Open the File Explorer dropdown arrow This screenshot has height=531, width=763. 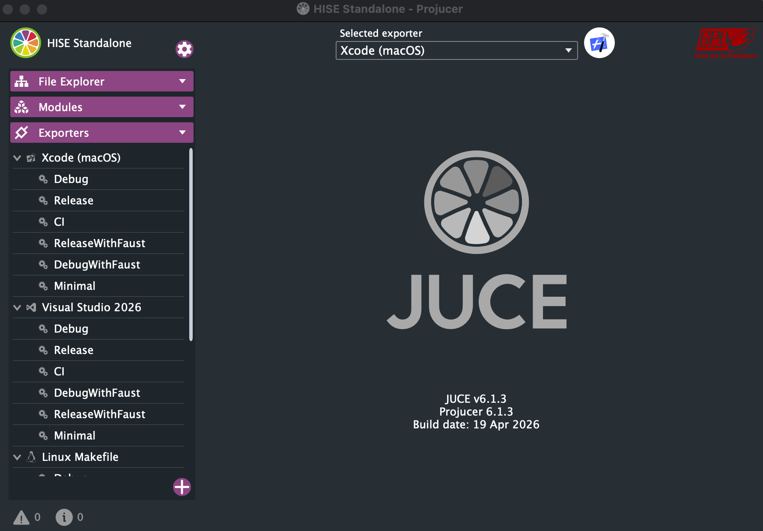pyautogui.click(x=182, y=81)
